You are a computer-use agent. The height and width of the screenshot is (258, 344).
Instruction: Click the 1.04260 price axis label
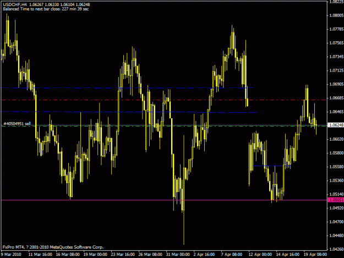pos(336,249)
